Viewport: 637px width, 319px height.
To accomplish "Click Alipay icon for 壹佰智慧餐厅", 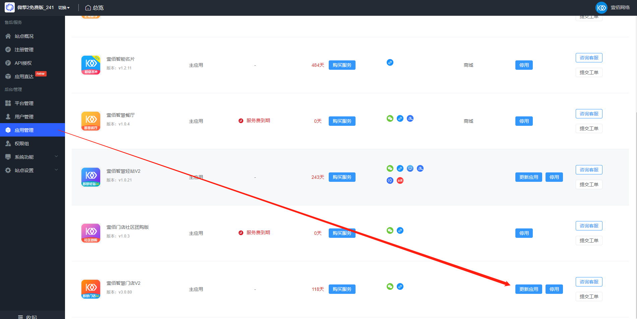I will click(x=410, y=118).
